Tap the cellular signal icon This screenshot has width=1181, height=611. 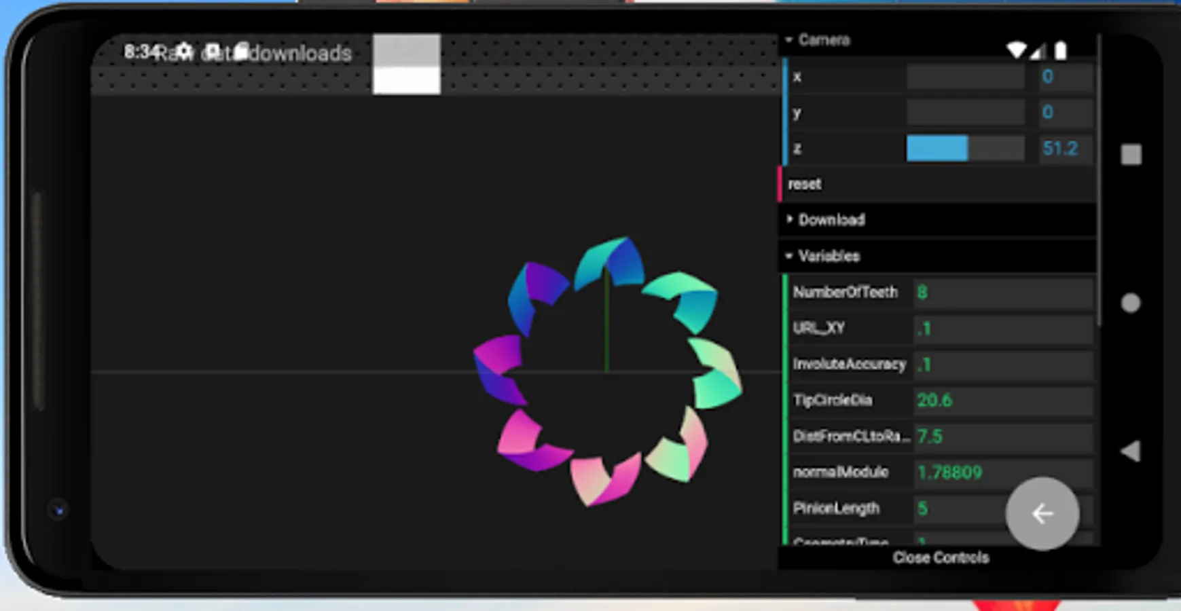coord(1037,50)
